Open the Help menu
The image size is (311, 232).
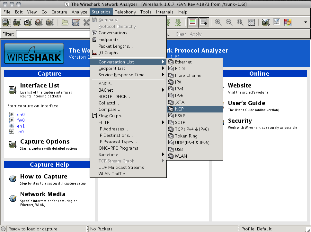[x=183, y=12]
